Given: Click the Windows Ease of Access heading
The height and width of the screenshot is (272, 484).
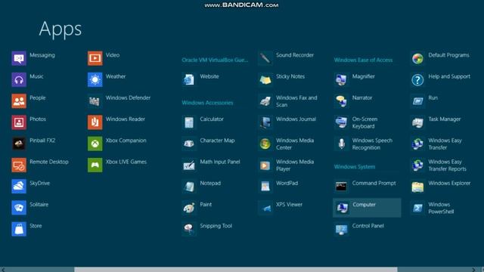Looking at the screenshot, I should [363, 60].
